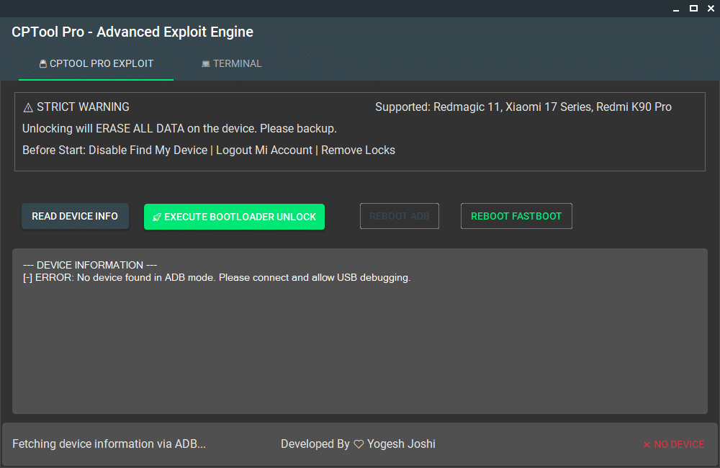This screenshot has height=468, width=720.
Task: Click the 'Fetching device information via ADB' status text
Action: pos(109,444)
